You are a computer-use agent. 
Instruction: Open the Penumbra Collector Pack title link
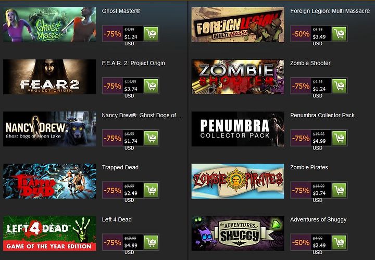coord(322,115)
